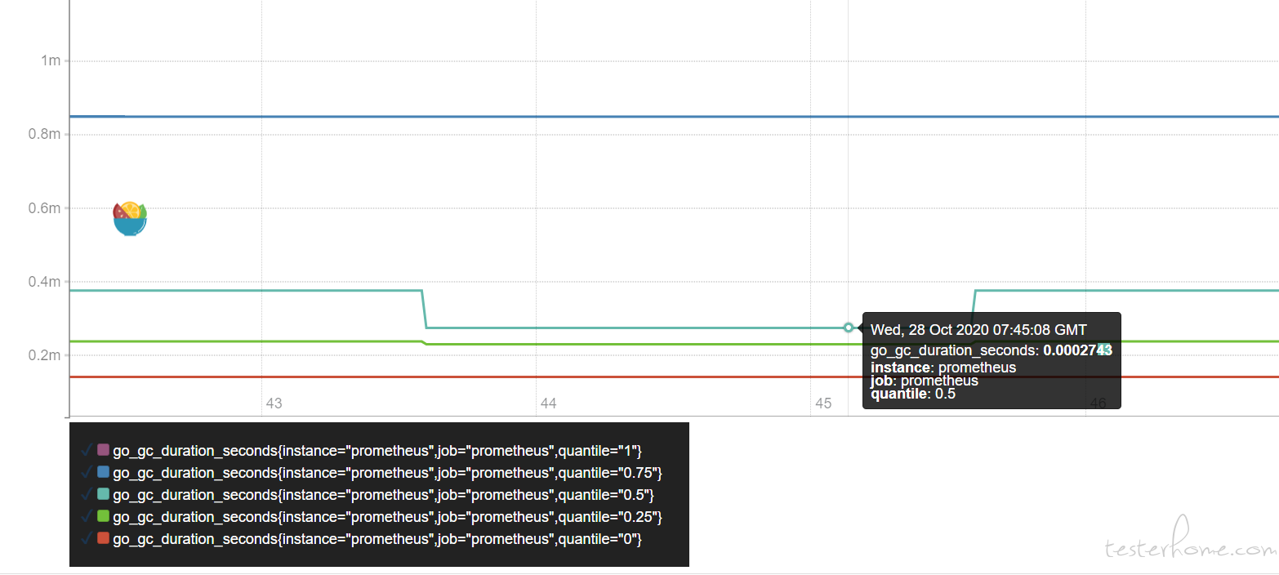The height and width of the screenshot is (575, 1279).
Task: Click blue swatch of quantile="0.75" legend
Action: pos(103,472)
